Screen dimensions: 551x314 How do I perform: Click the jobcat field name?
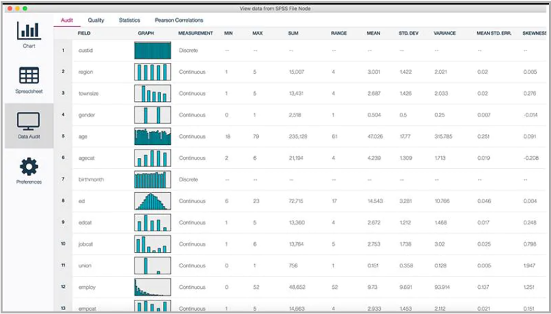(x=85, y=244)
